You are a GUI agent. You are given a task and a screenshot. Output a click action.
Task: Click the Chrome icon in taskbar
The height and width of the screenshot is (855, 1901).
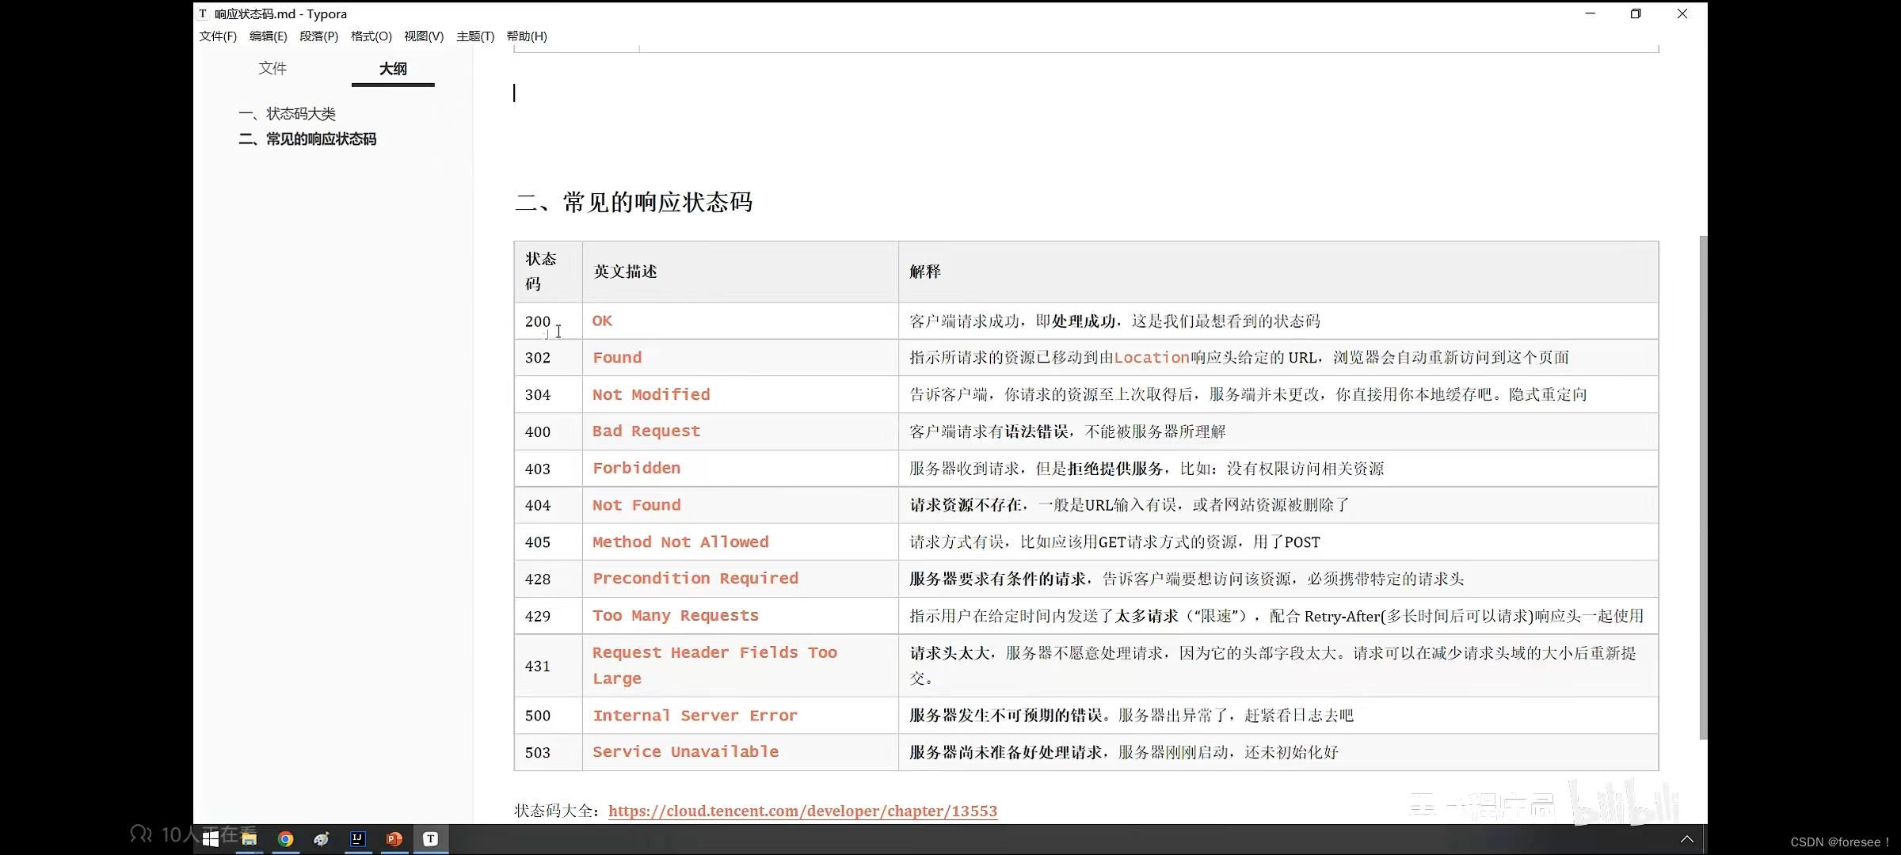pos(286,839)
